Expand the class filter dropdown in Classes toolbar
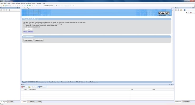This screenshot has width=195, height=105. [x=182, y=10]
